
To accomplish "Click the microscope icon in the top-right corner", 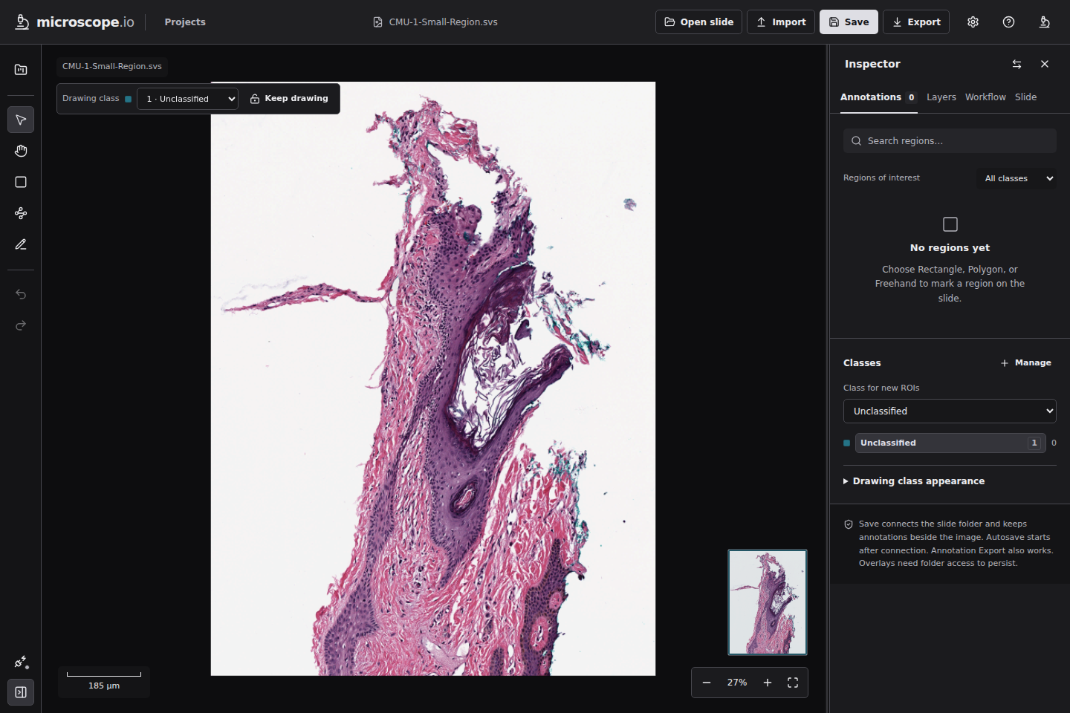I will [1044, 22].
